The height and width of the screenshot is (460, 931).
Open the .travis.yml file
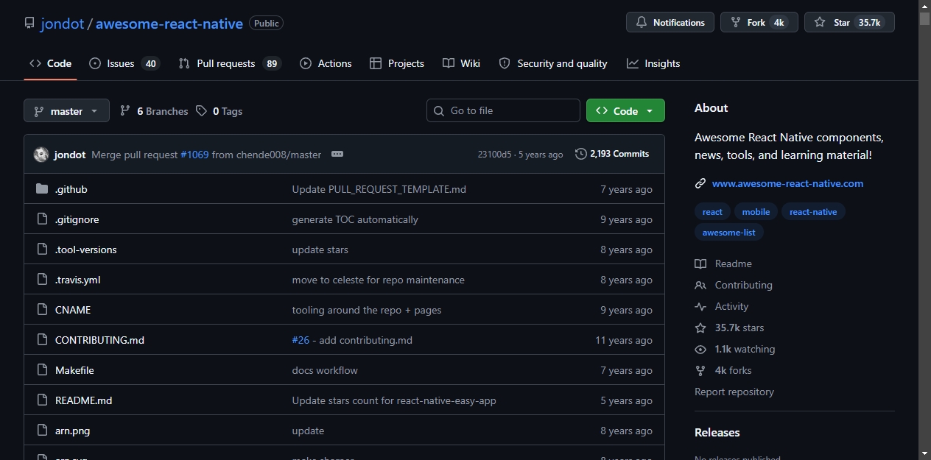(x=78, y=280)
